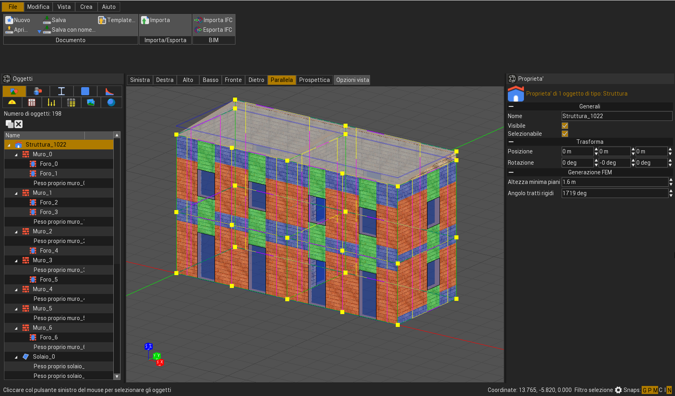Switch to Alto view

click(188, 80)
